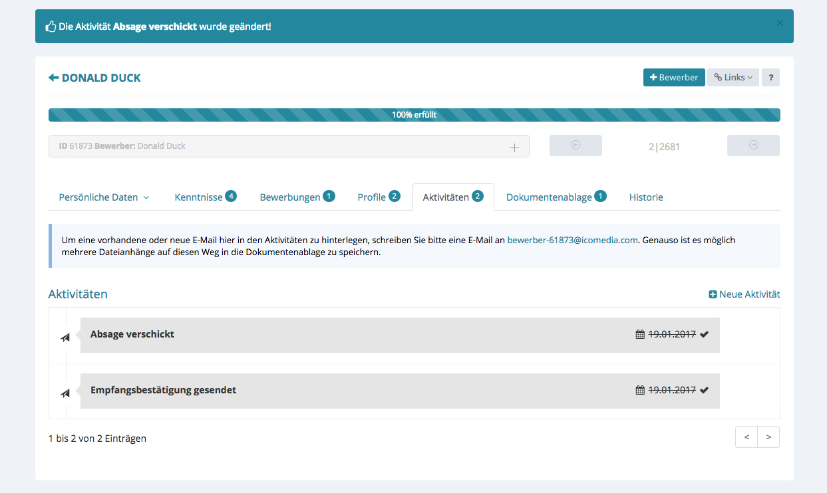Add a Neue Aktivität
The image size is (827, 493).
(744, 294)
